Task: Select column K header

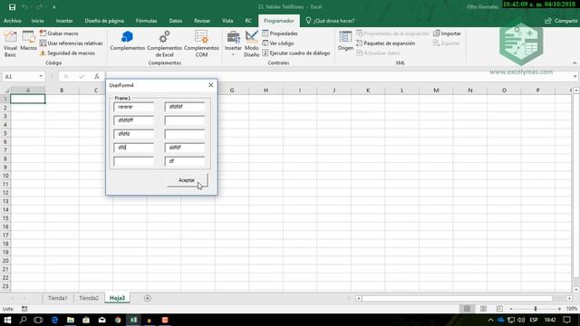Action: 368,91
